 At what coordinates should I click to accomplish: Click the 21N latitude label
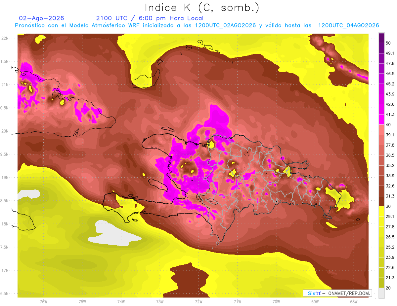point(5,85)
